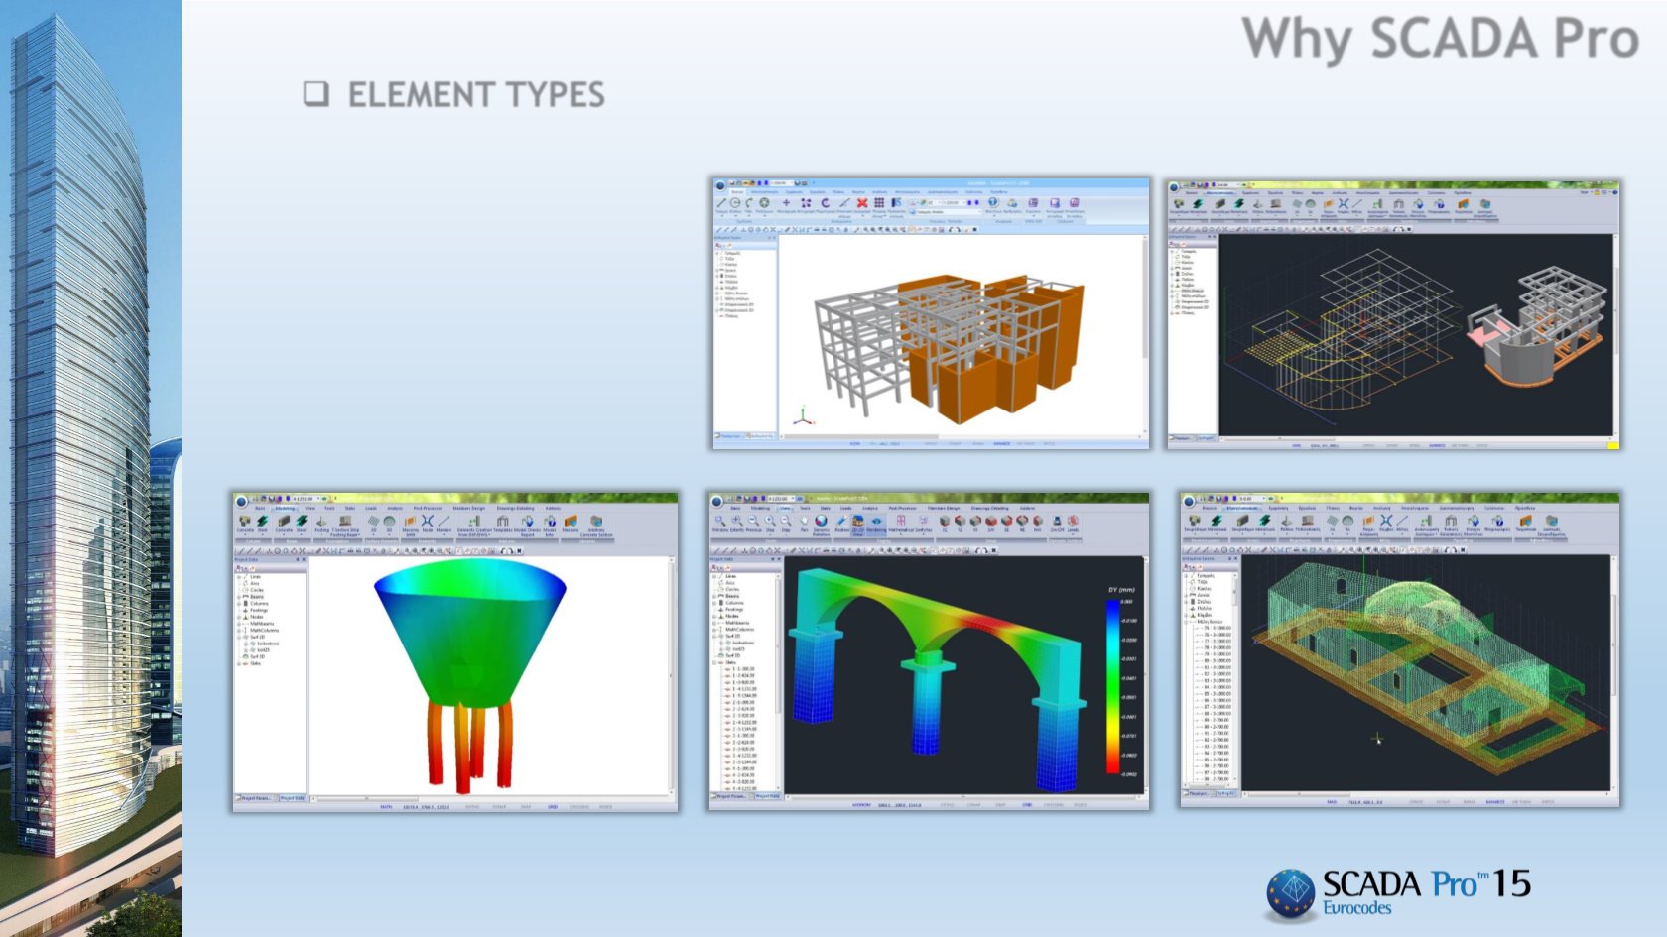Click Window zoom icon in arch bridge window

pos(720,521)
